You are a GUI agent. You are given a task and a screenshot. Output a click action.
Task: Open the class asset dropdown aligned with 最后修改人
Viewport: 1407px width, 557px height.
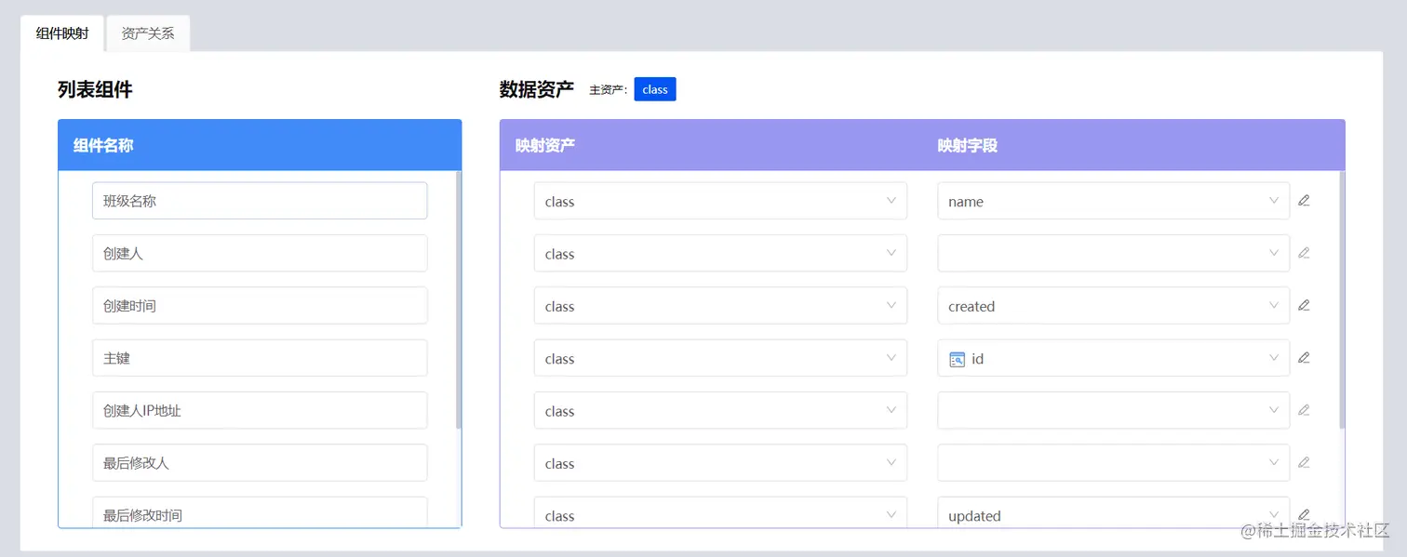pos(720,462)
